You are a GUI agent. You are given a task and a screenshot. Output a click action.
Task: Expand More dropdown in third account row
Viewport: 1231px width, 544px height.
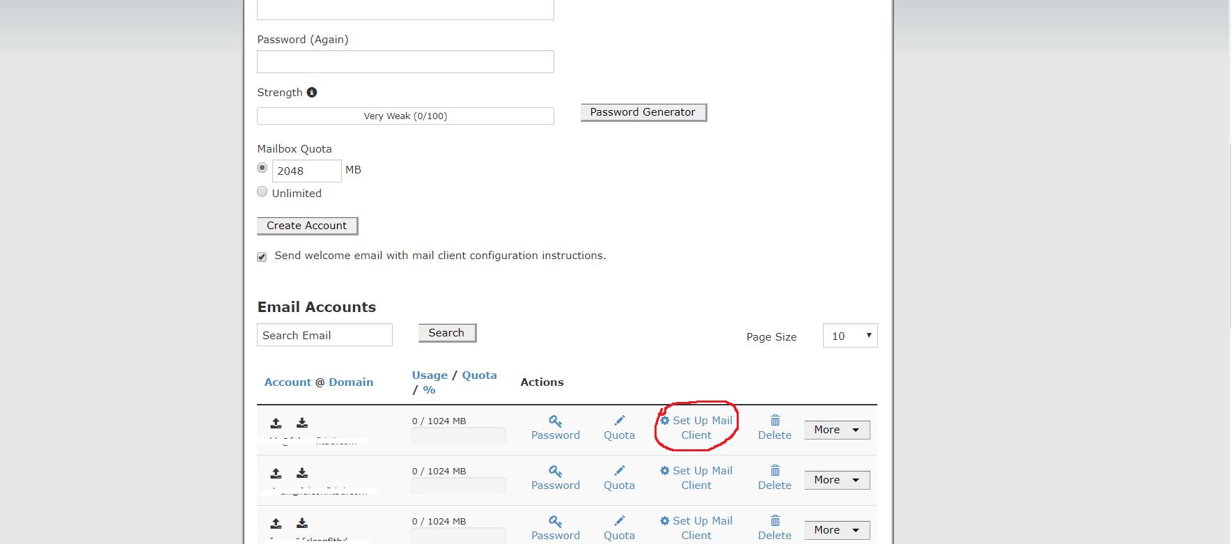pyautogui.click(x=837, y=530)
